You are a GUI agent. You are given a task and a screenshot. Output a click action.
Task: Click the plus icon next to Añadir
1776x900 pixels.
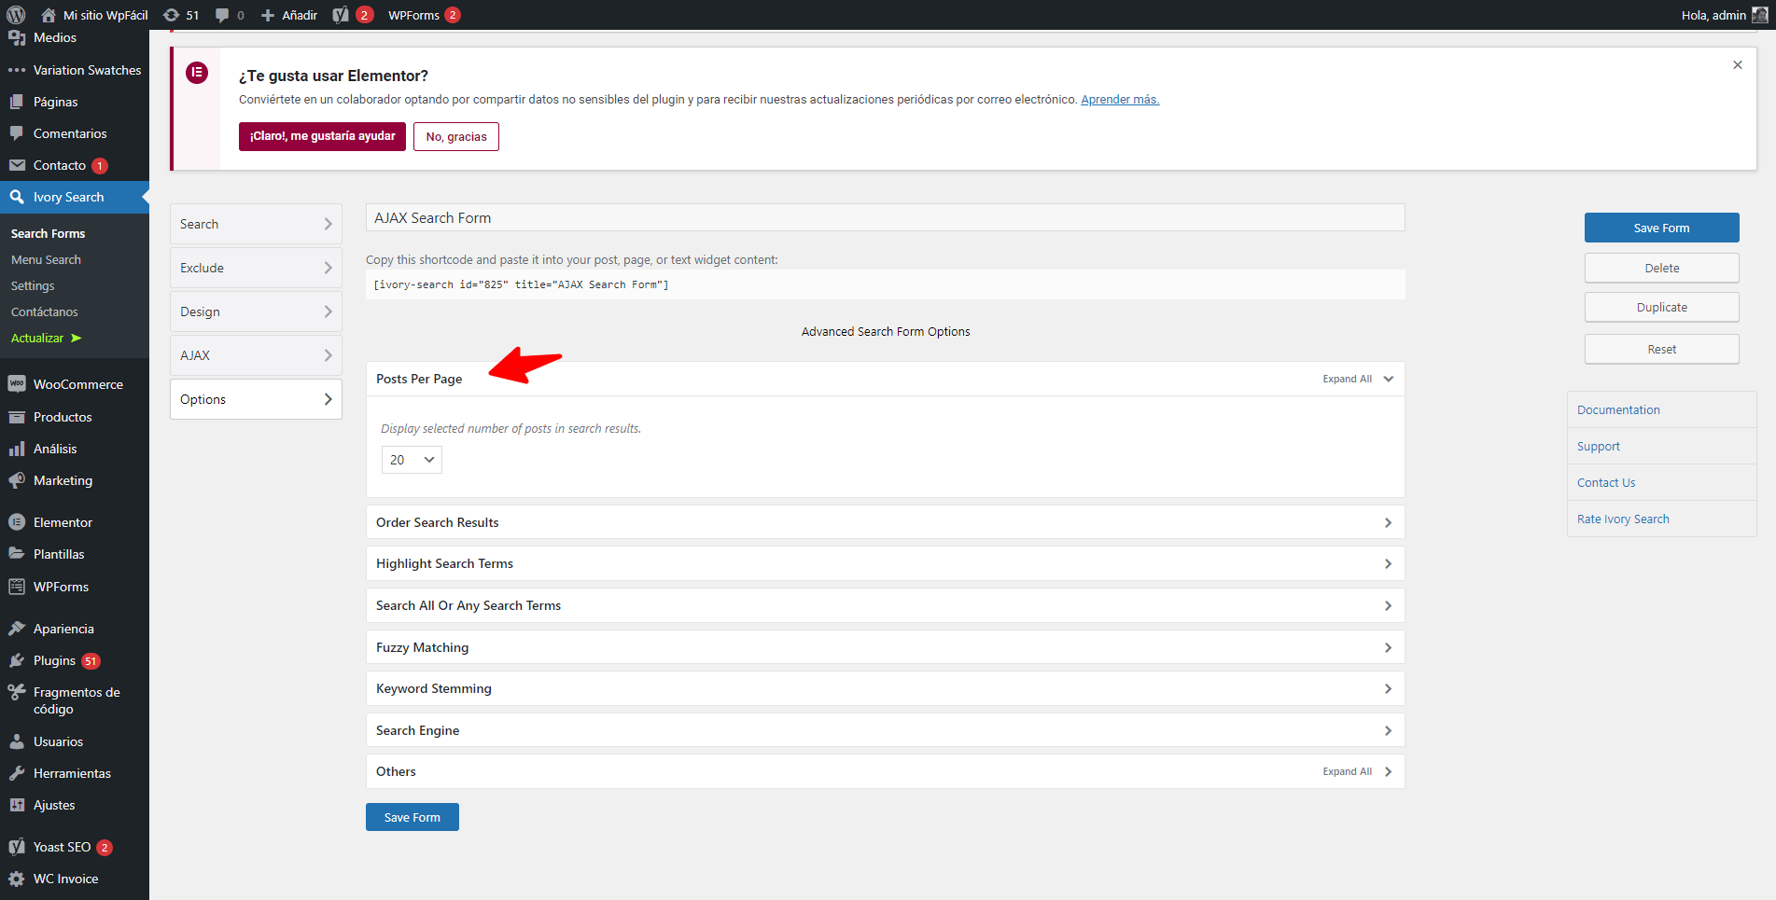pyautogui.click(x=268, y=15)
